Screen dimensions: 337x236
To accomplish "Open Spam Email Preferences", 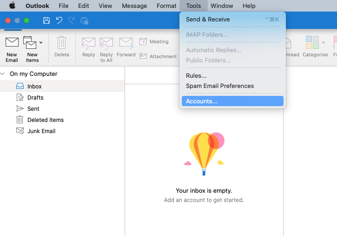I will (x=232, y=86).
